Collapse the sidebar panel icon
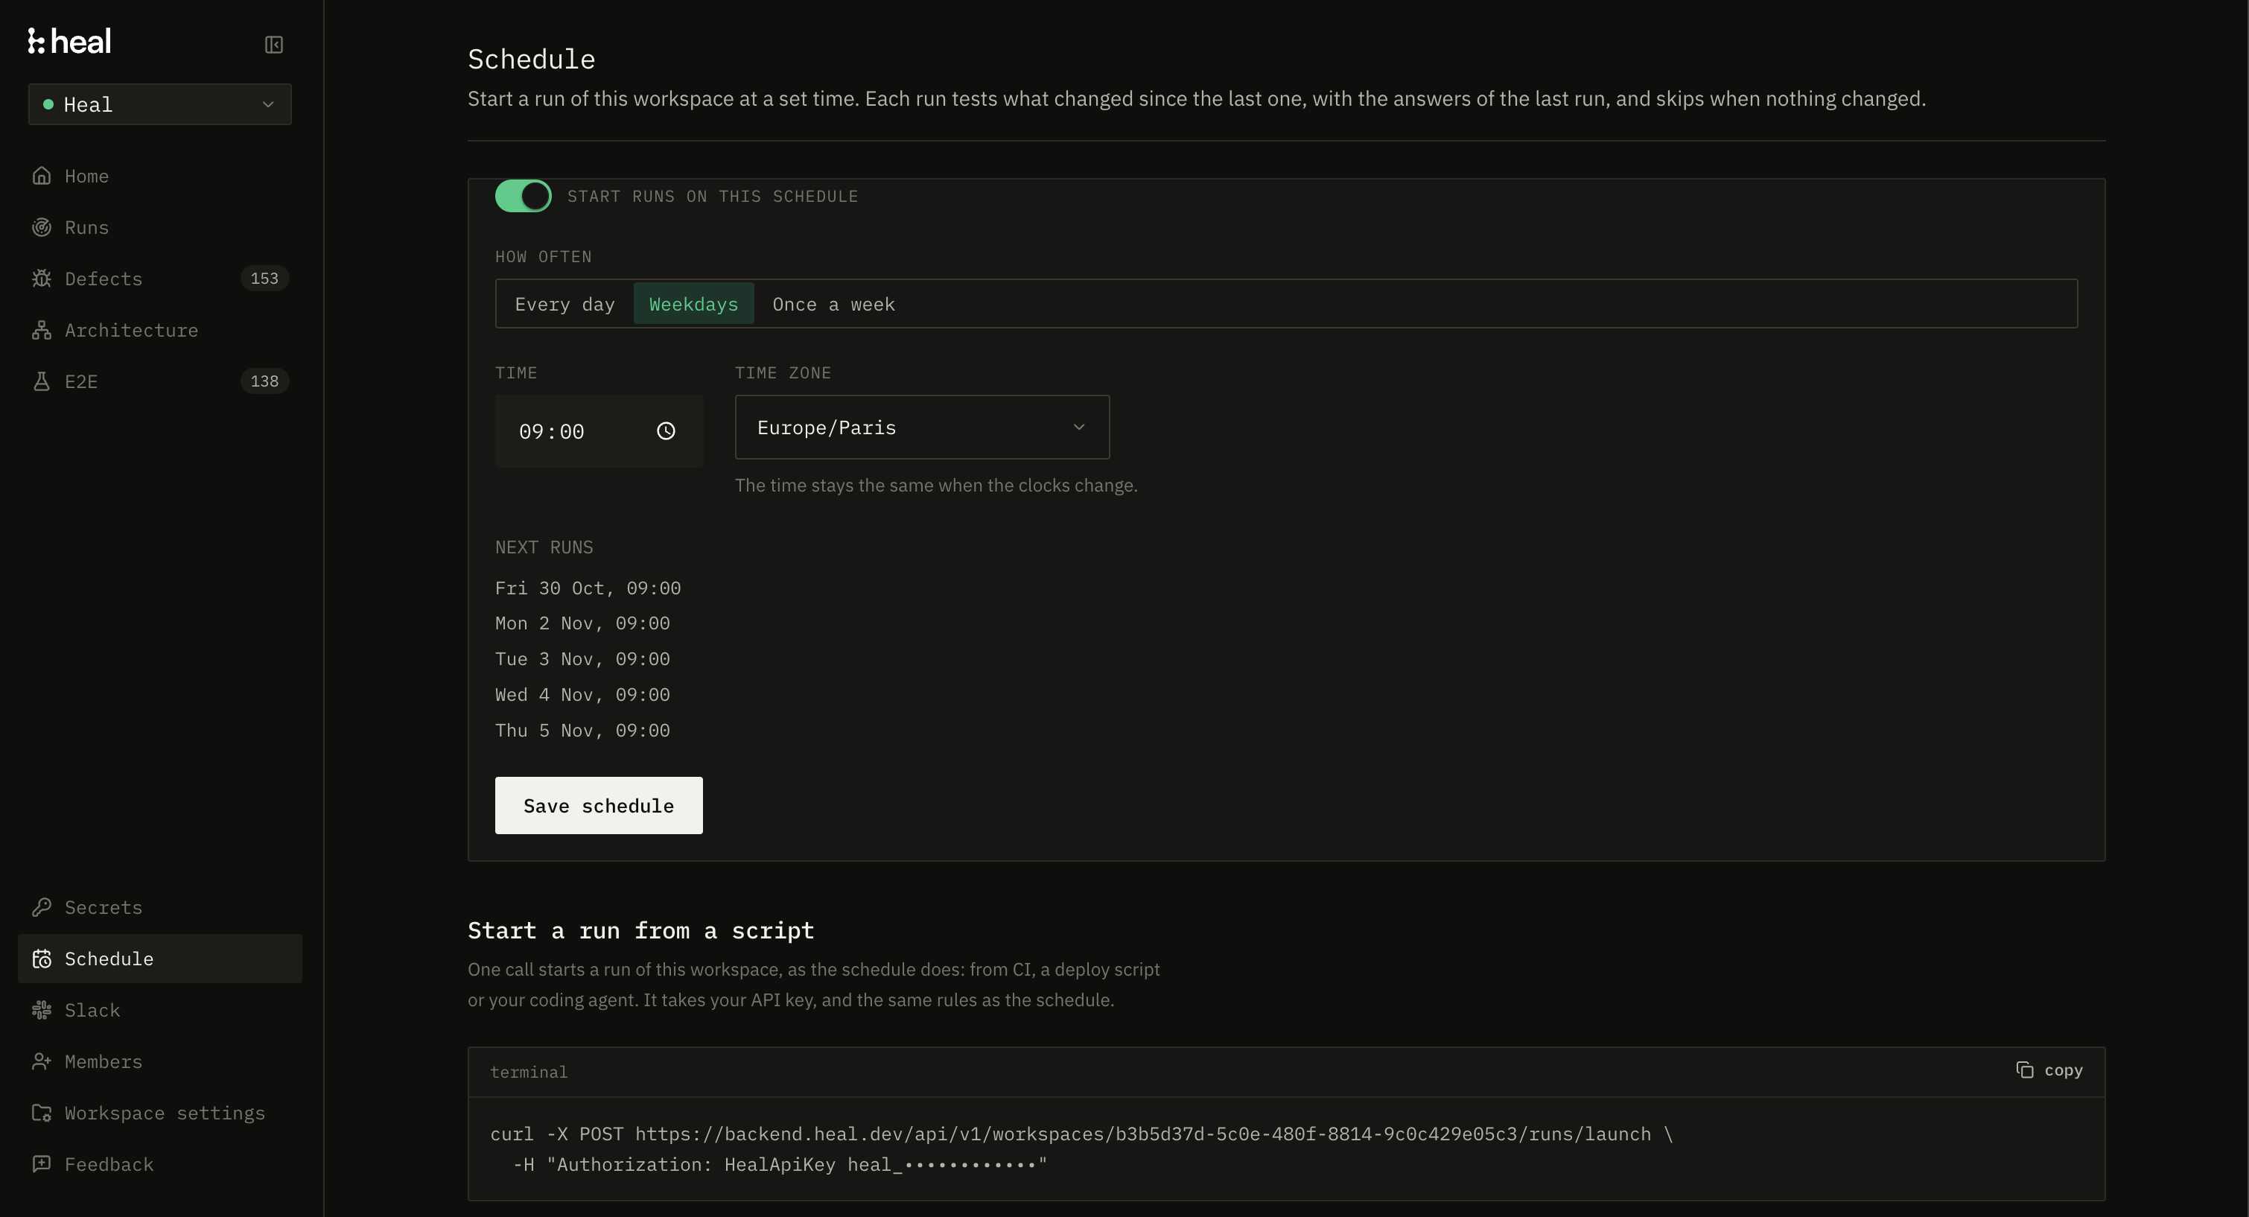The height and width of the screenshot is (1217, 2249). coord(273,45)
